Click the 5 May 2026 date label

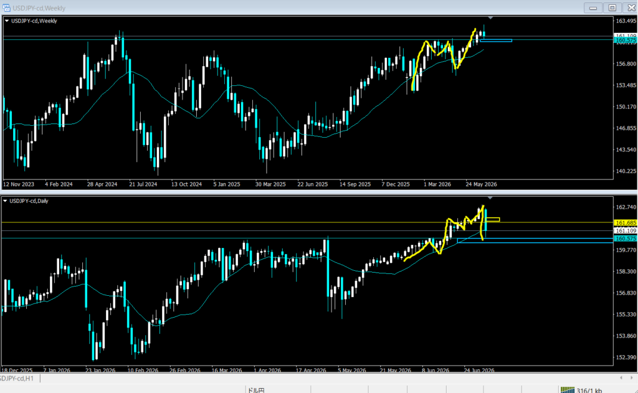(352, 371)
